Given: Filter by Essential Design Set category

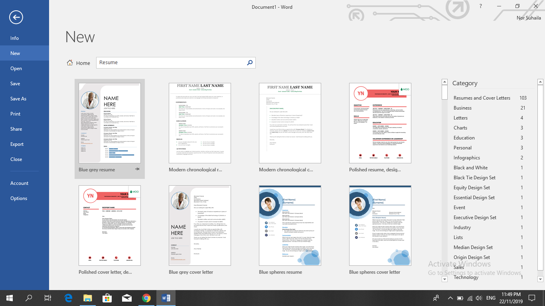Looking at the screenshot, I should (x=491, y=198).
